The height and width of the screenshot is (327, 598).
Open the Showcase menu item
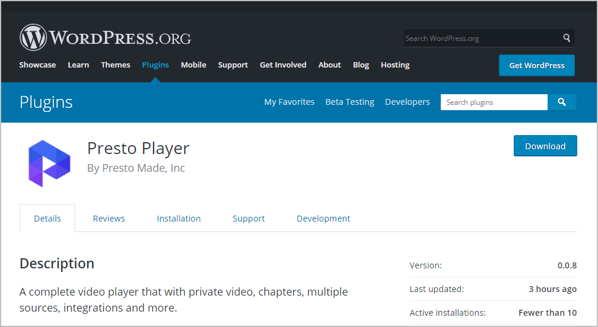37,65
